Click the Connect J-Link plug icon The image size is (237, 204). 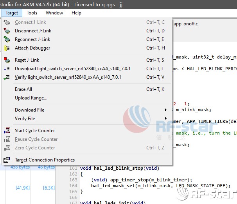[x=7, y=22]
